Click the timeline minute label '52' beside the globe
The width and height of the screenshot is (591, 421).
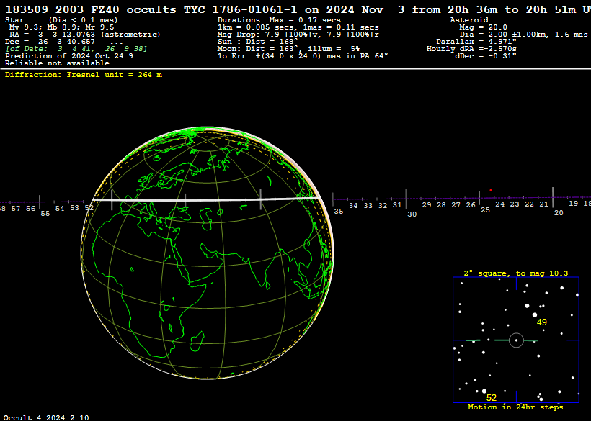[x=89, y=208]
